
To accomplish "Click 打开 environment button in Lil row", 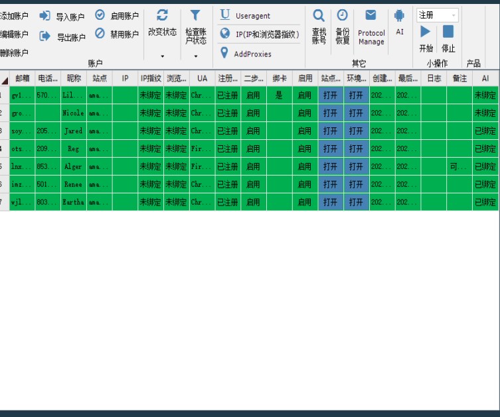I will pos(357,95).
